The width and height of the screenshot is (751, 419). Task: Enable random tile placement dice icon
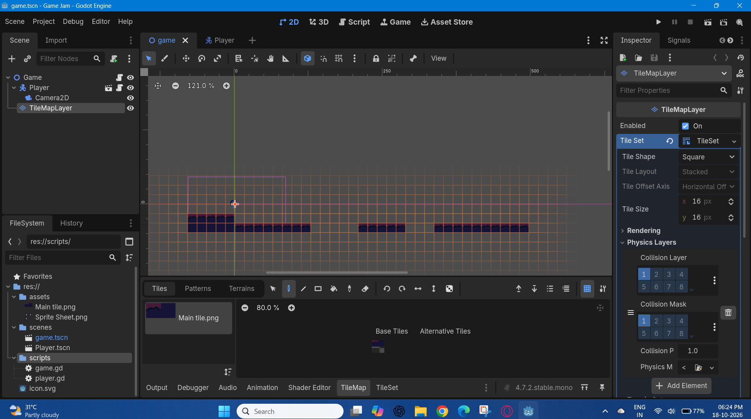coord(449,289)
